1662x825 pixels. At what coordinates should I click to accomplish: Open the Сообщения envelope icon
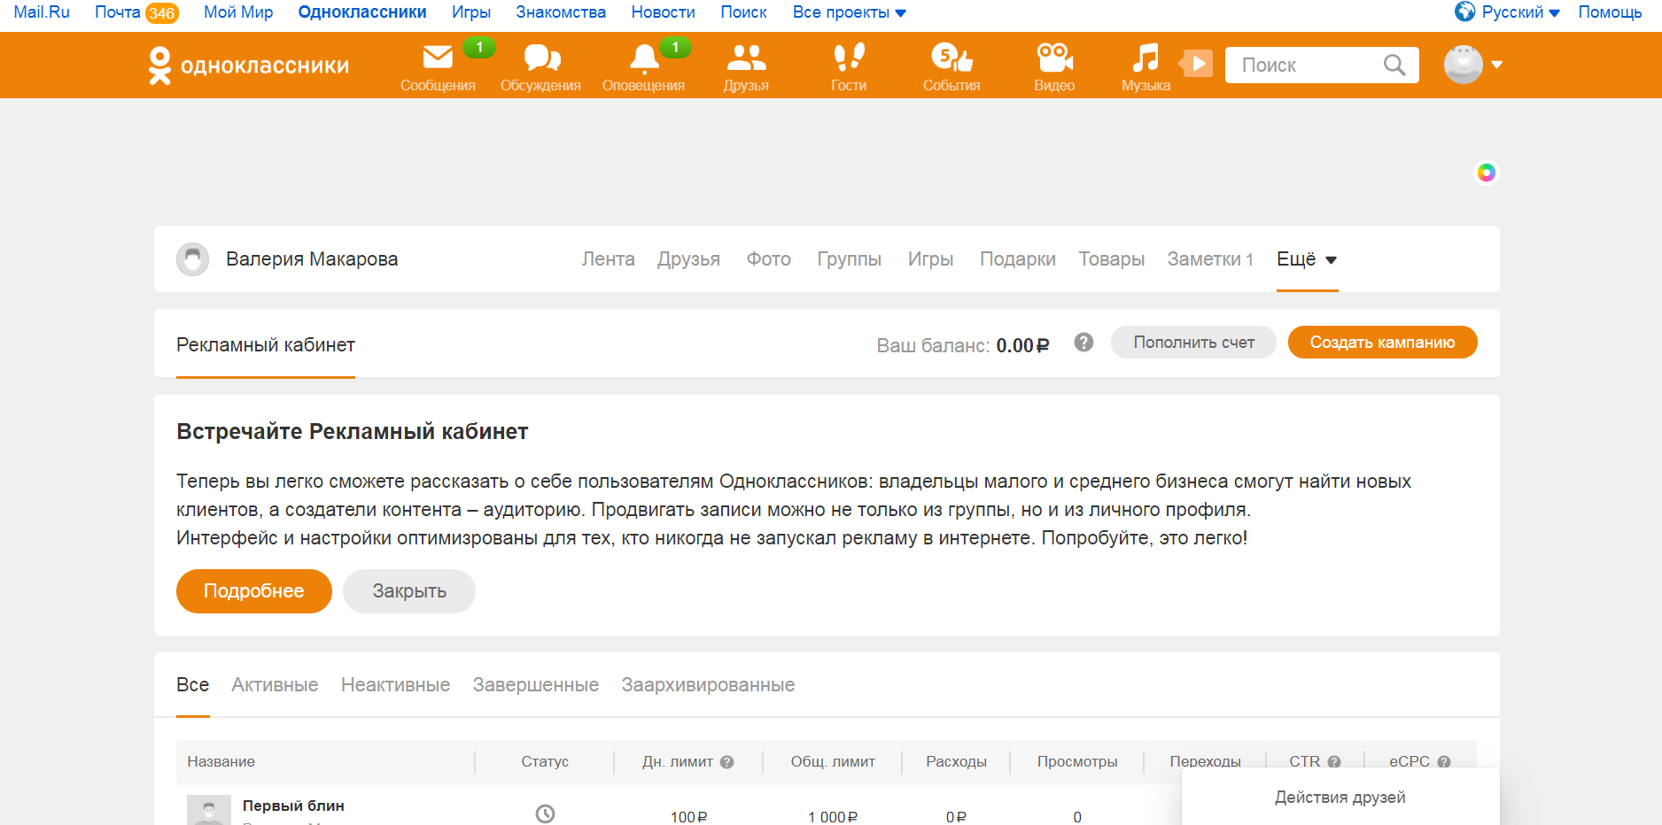pyautogui.click(x=438, y=58)
